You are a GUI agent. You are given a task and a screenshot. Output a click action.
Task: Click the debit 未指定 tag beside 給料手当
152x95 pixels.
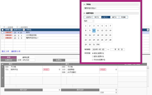pos(46,70)
